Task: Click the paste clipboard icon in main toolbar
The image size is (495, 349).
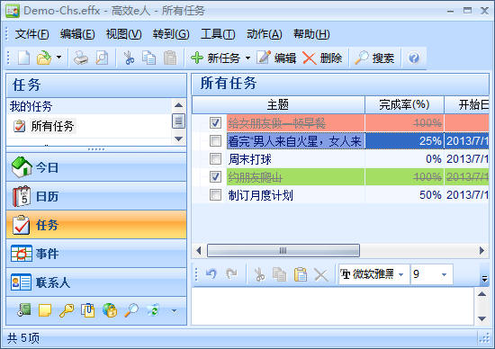Action: [x=170, y=58]
